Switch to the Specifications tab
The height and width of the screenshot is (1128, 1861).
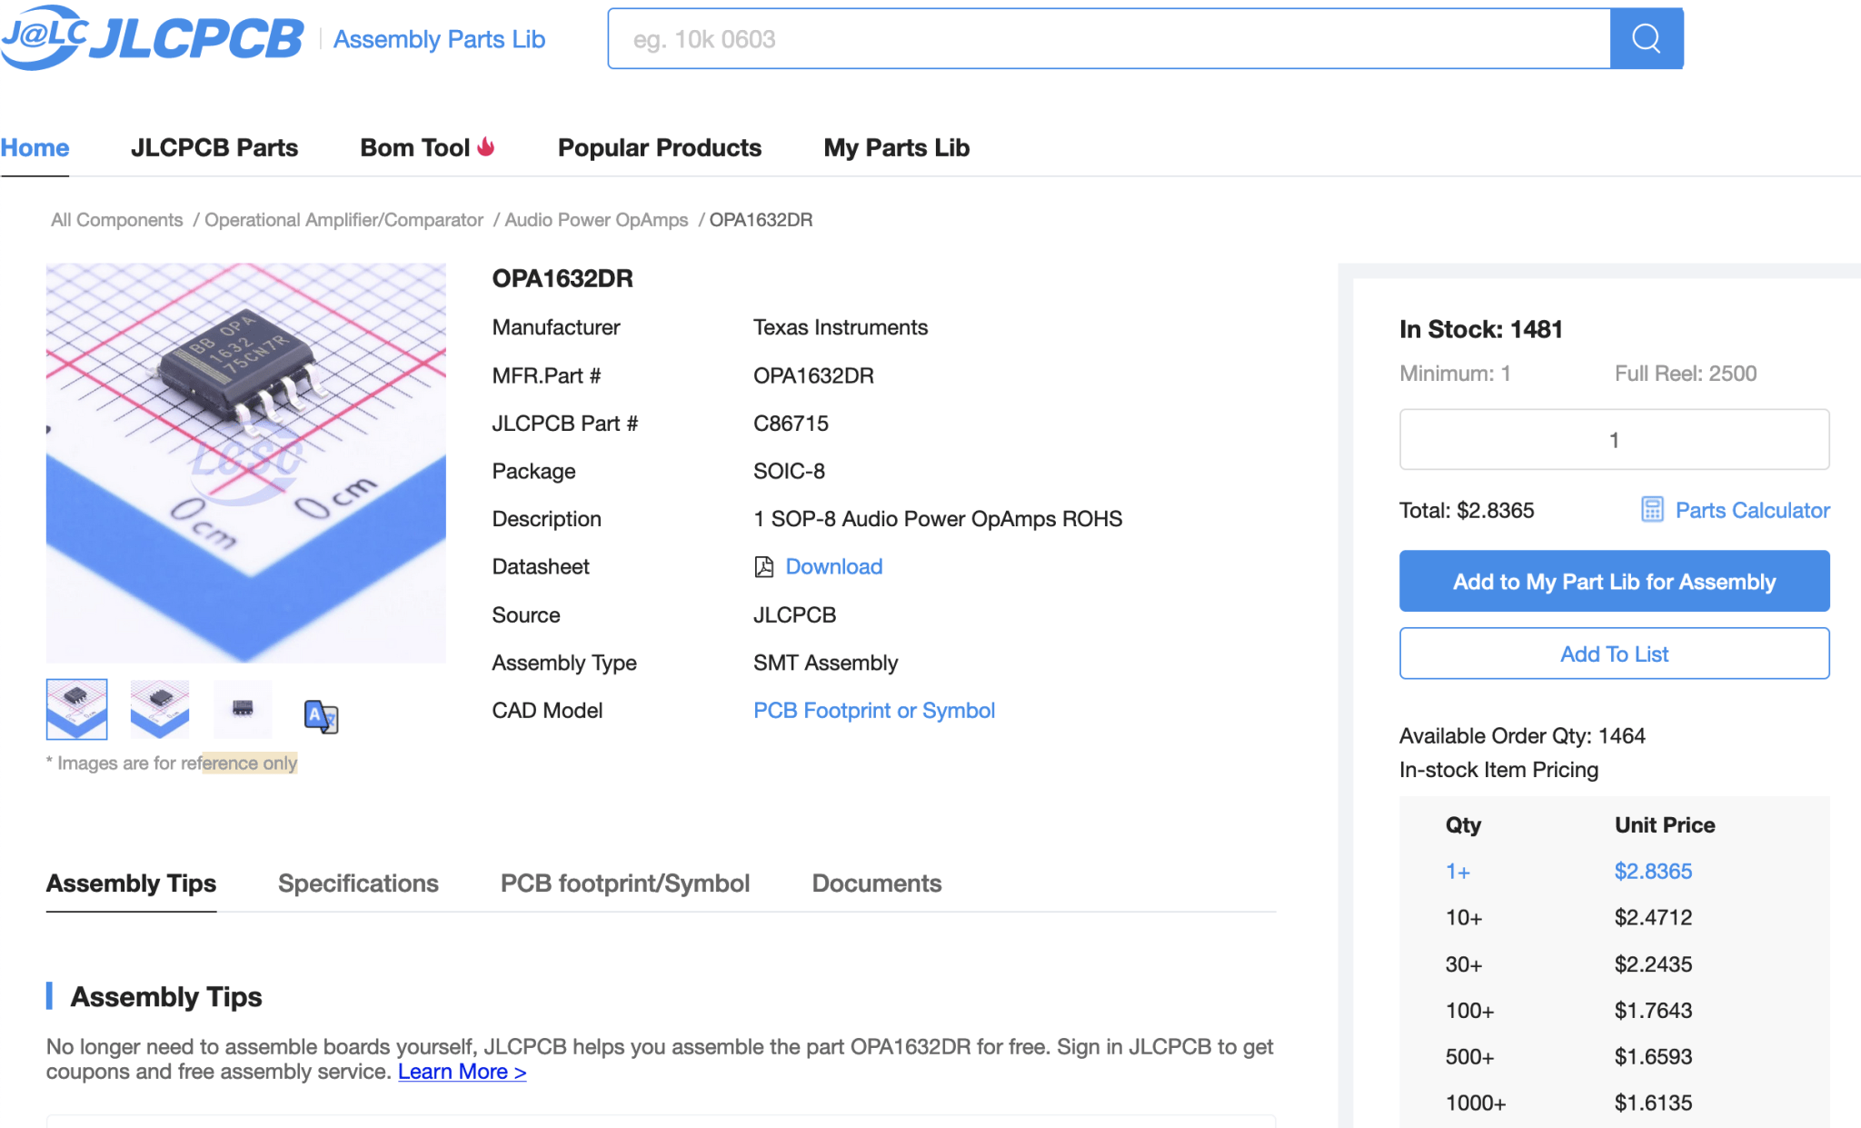point(358,883)
